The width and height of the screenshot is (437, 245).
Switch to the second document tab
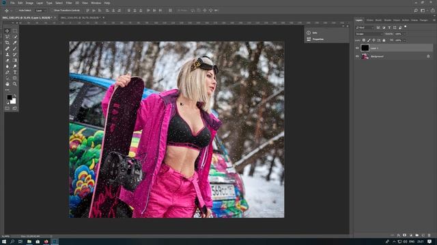pyautogui.click(x=81, y=18)
